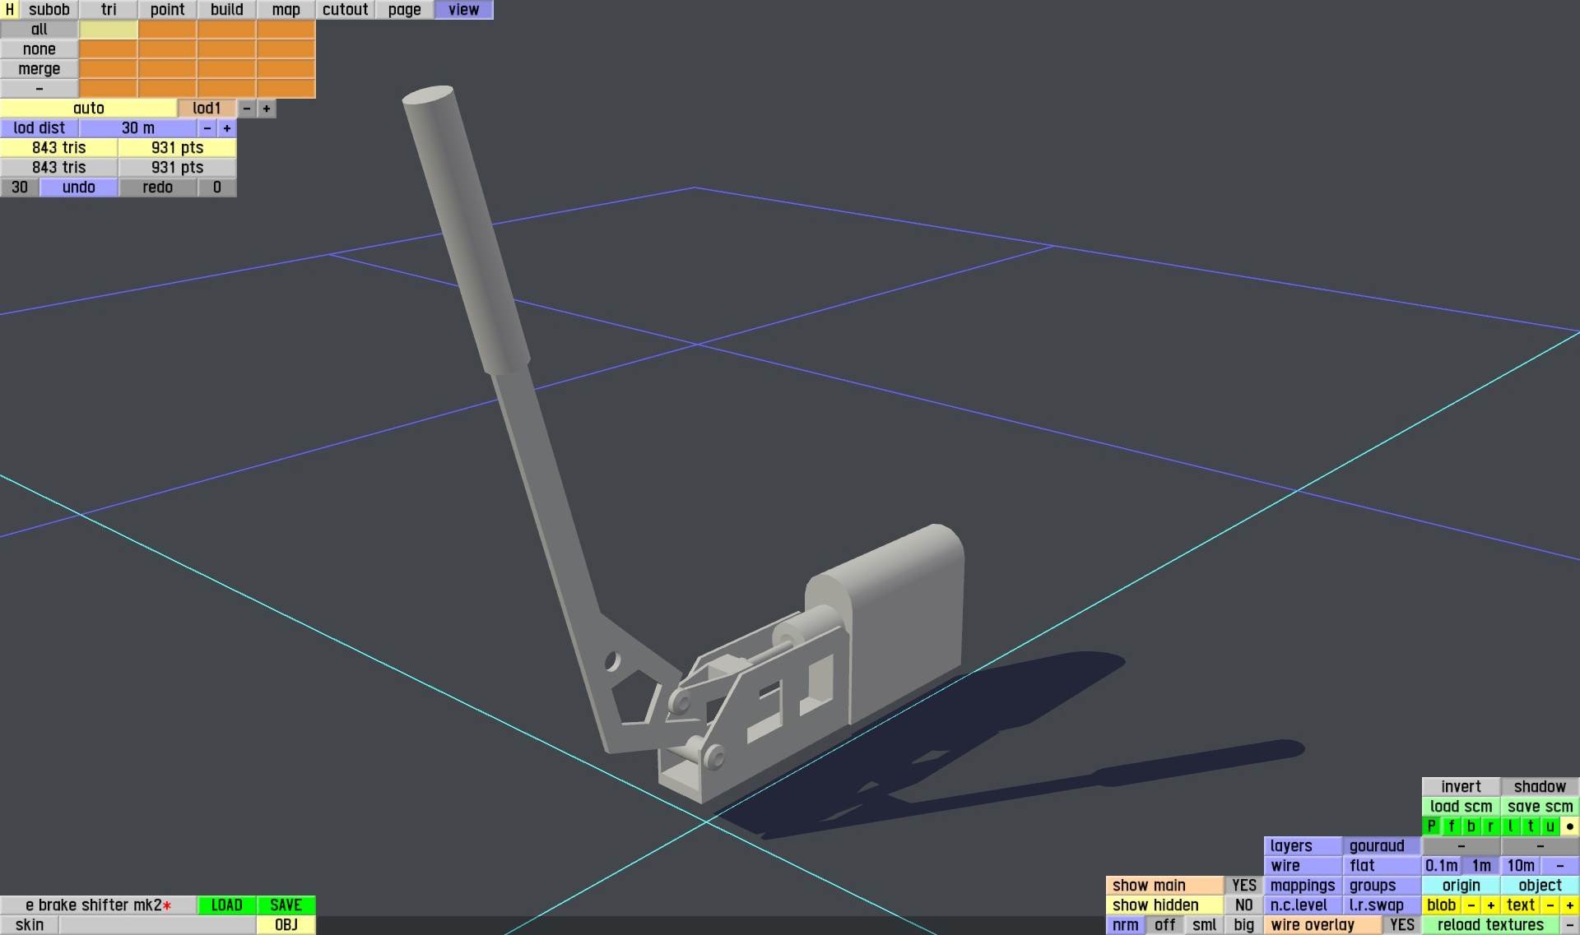Increase blob size with plus
The width and height of the screenshot is (1580, 935).
(x=1490, y=905)
